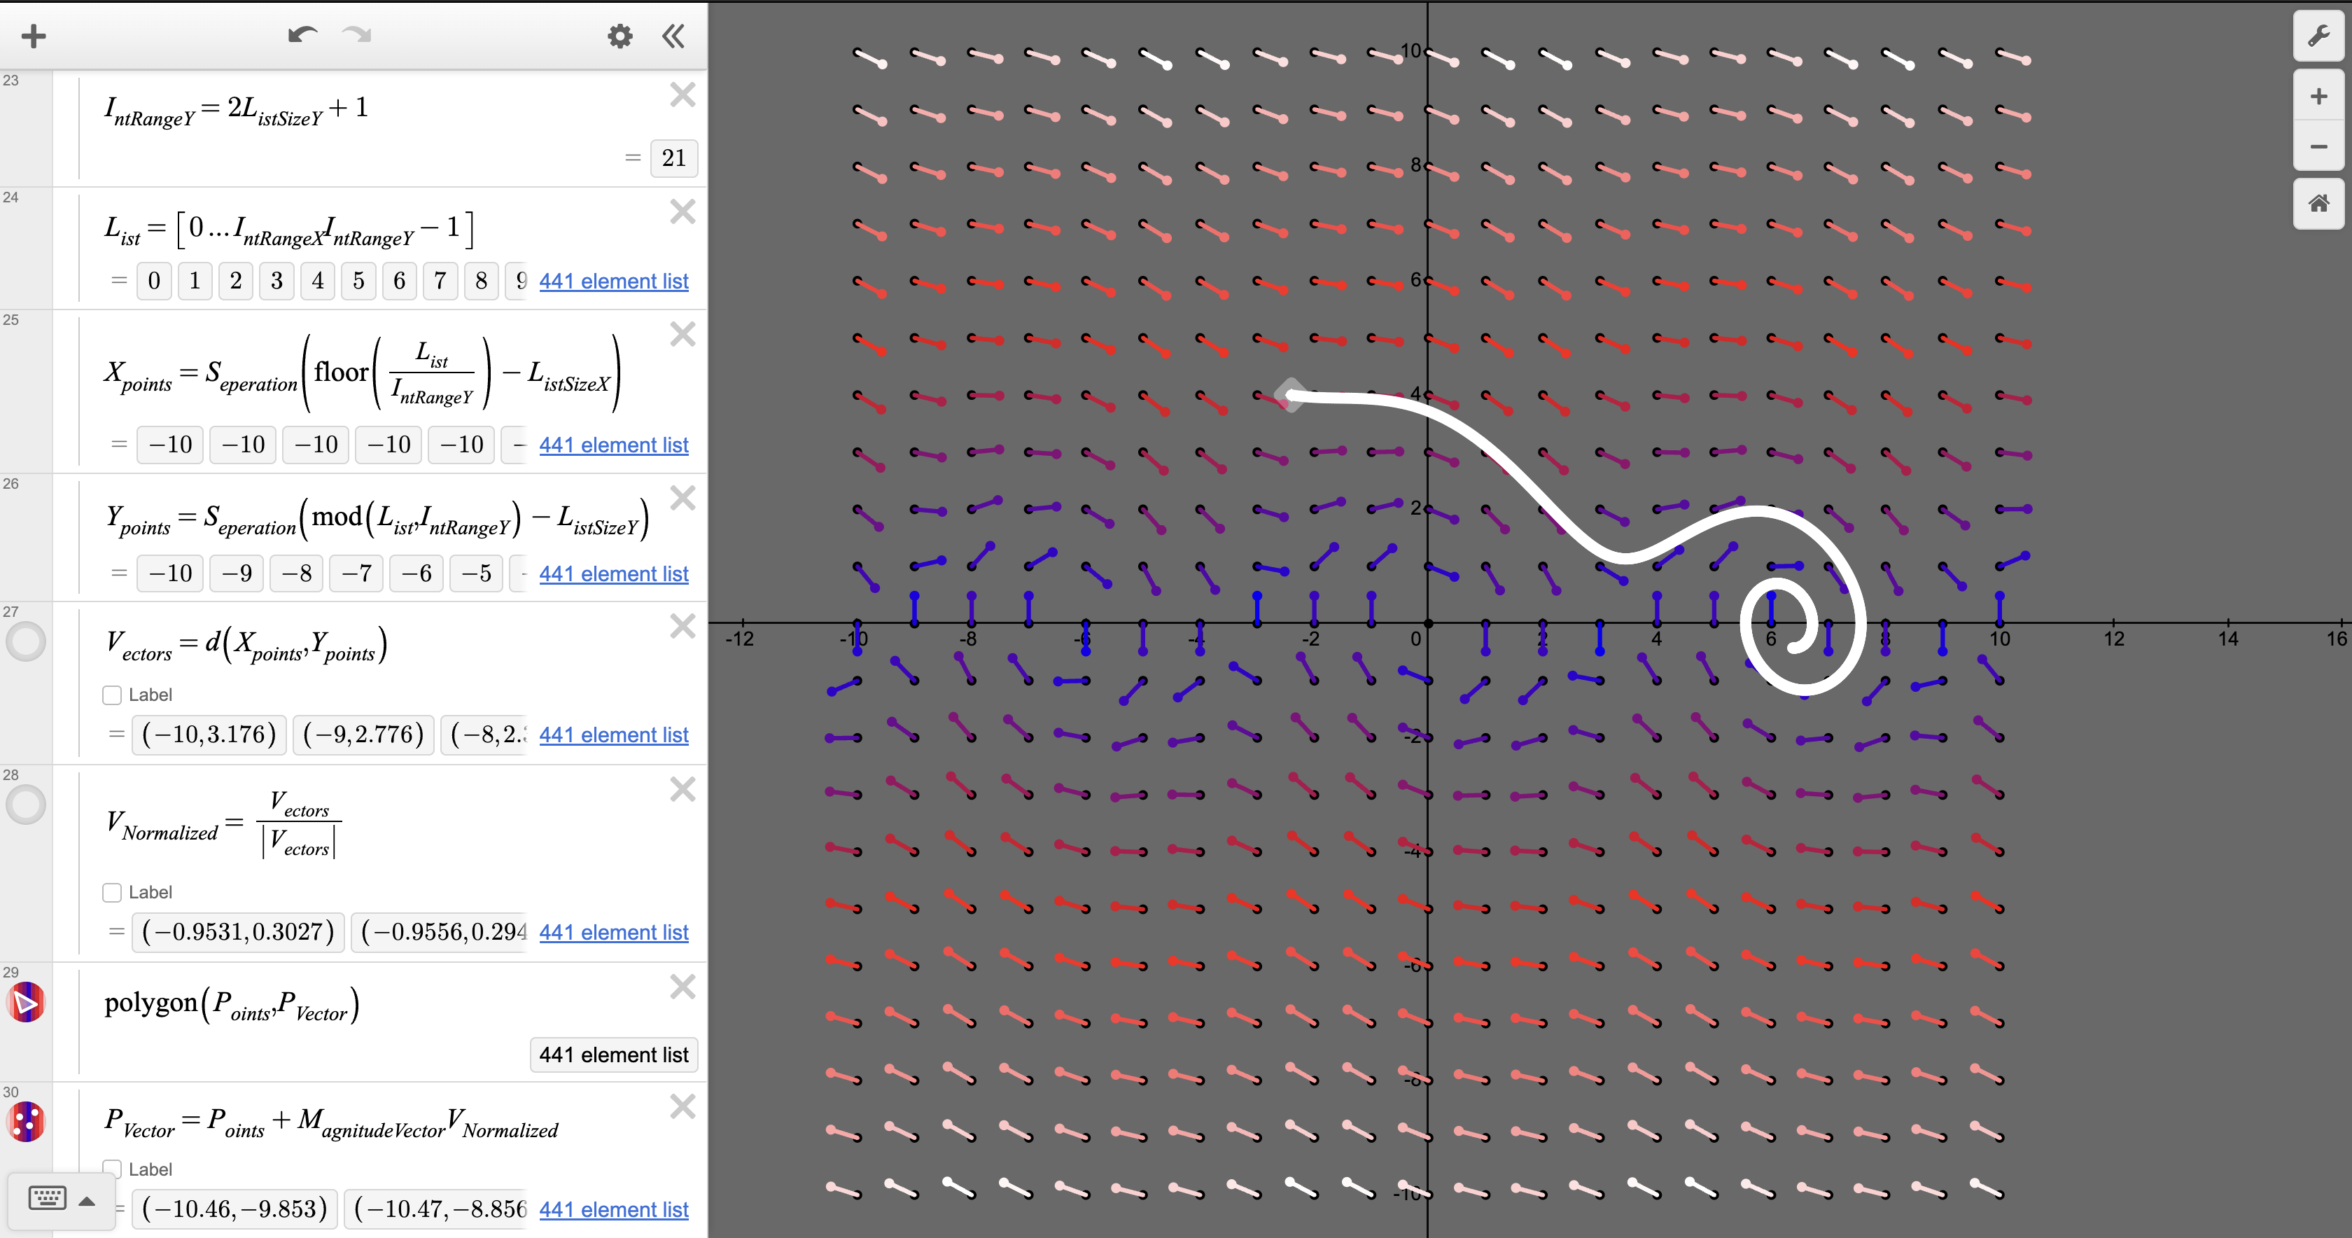Click the PVector expression formula
This screenshot has width=2352, height=1238.
[x=331, y=1122]
